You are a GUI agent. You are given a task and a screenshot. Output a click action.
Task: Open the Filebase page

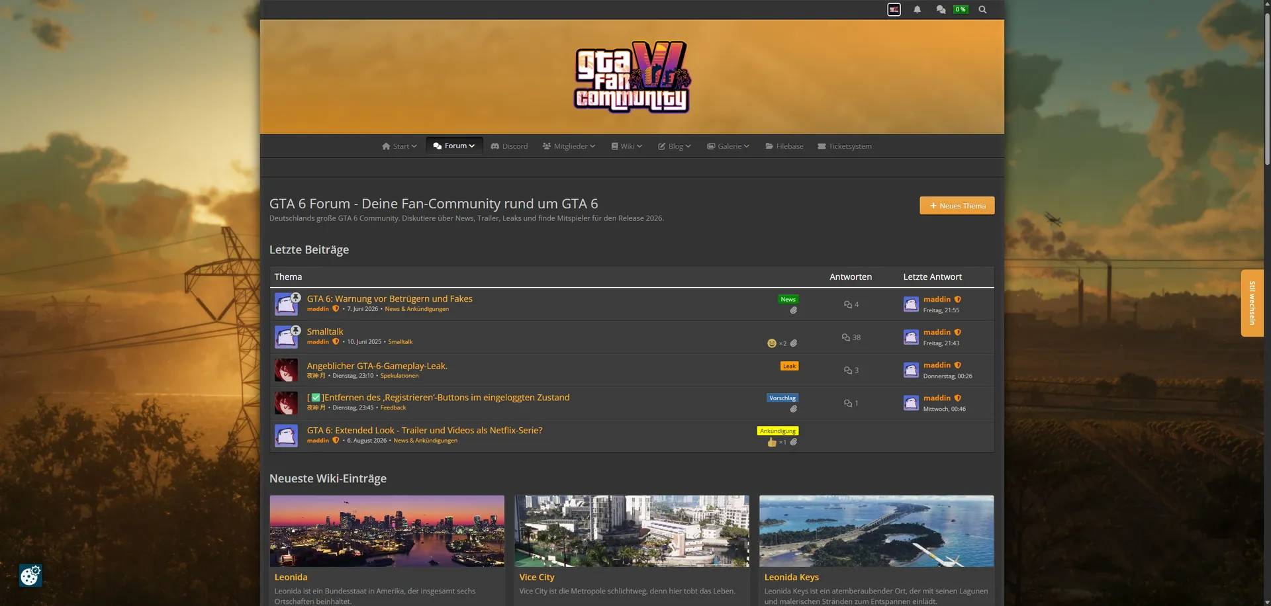784,146
